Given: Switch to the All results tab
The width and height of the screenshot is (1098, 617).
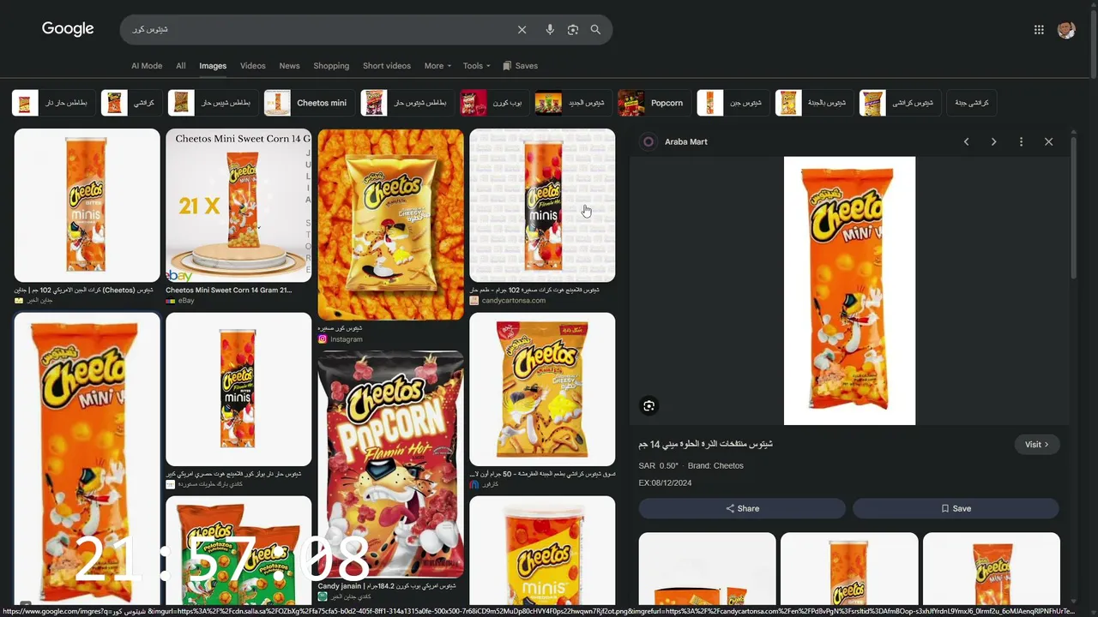Looking at the screenshot, I should [x=181, y=66].
